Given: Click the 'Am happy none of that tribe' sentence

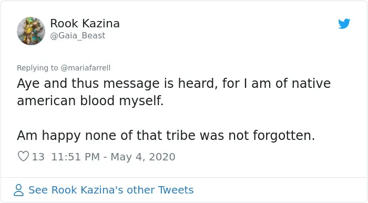Looking at the screenshot, I should 166,136.
